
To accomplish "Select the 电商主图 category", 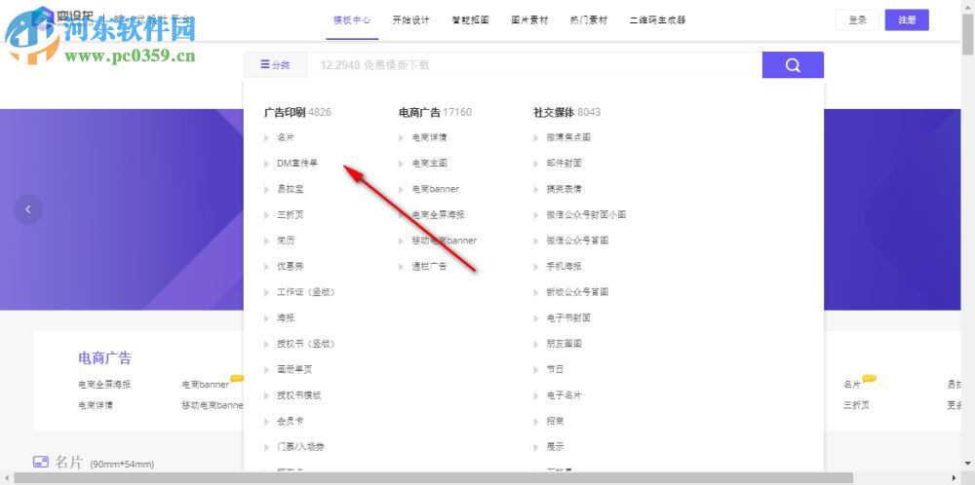I will 429,164.
